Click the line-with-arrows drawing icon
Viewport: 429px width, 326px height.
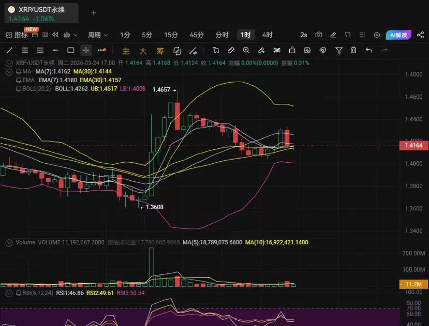point(193,51)
